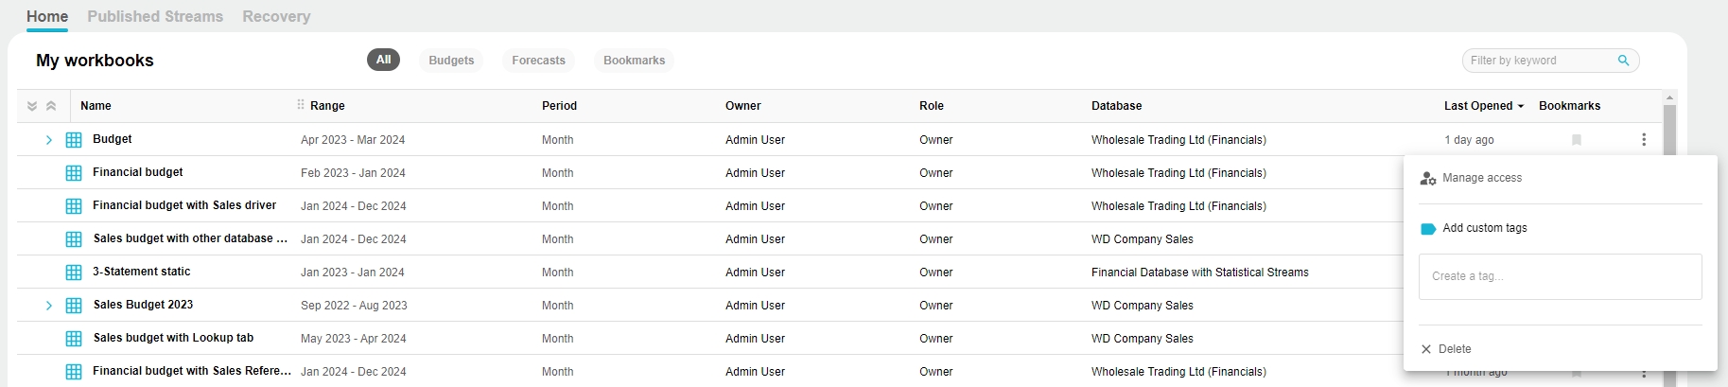Click the blue tag icon beside Add custom tags
The height and width of the screenshot is (387, 1728).
pyautogui.click(x=1428, y=229)
